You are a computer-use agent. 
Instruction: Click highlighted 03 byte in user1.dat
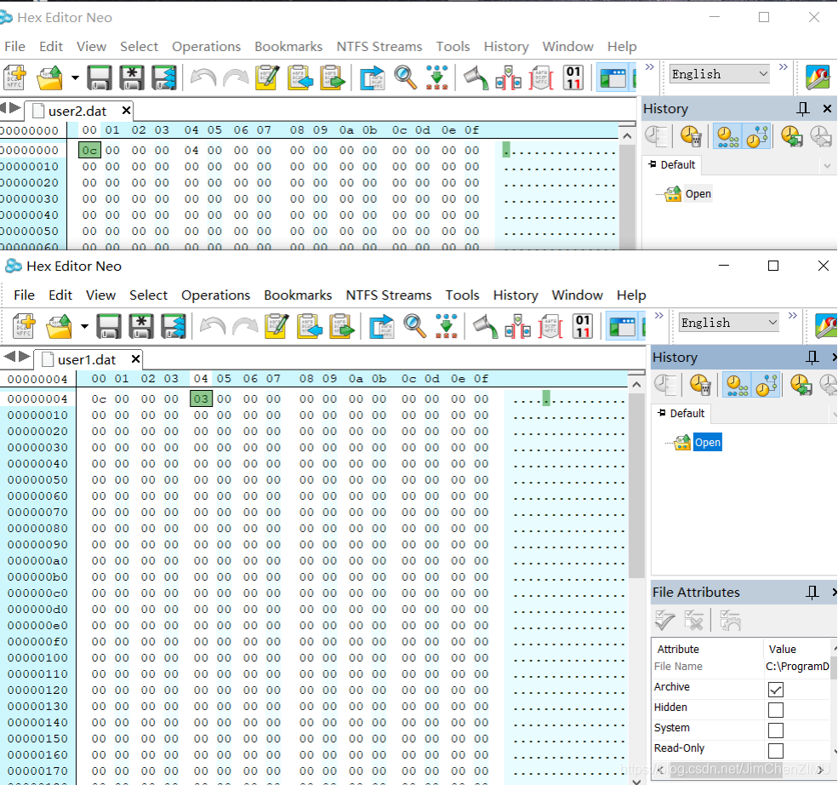pos(201,398)
